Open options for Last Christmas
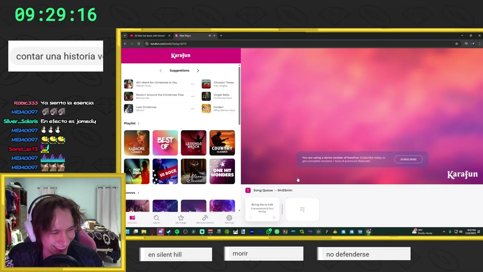This screenshot has width=483, height=272. (192, 109)
